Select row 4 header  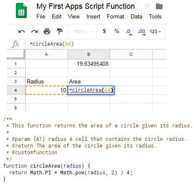tap(16, 90)
